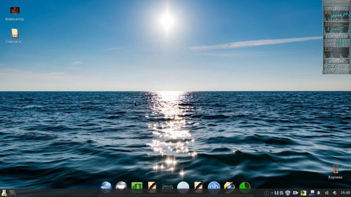The image size is (351, 197).
Task: Click the Процессы label in the system monitor
Action: tap(337, 36)
